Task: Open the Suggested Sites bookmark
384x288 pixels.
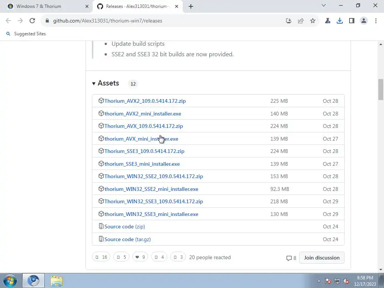Action: coord(26,34)
